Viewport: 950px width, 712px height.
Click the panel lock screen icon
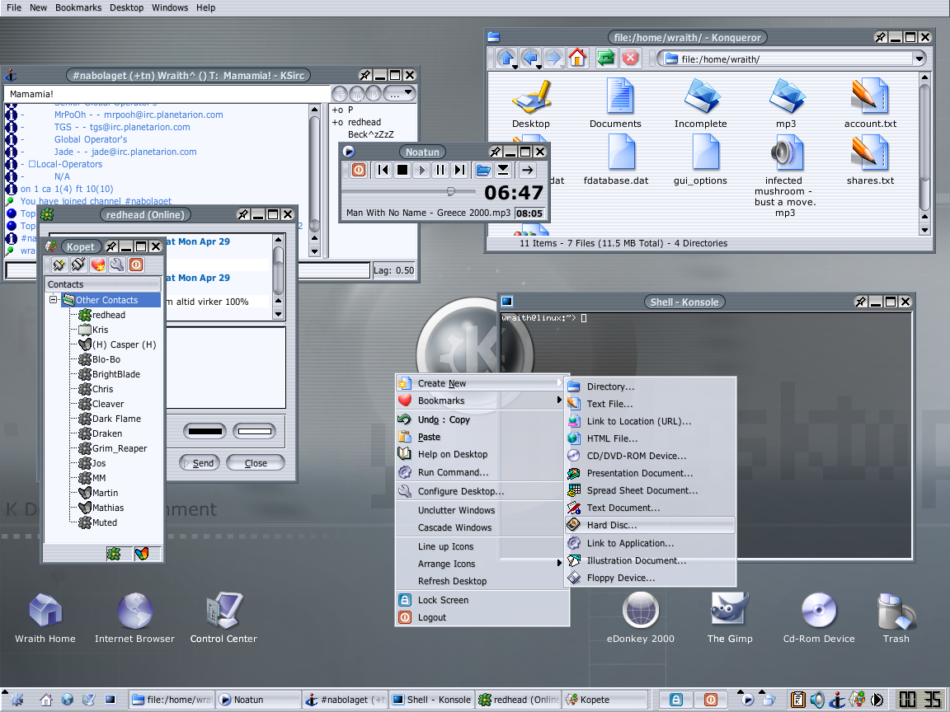pyautogui.click(x=675, y=700)
